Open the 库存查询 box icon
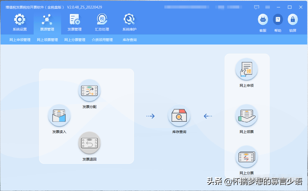Screen dimensions: 308x191 click(x=179, y=116)
